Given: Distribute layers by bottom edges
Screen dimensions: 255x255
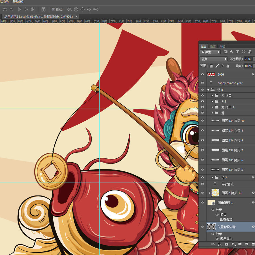Looking at the screenshot, I should pyautogui.click(x=11, y=9).
